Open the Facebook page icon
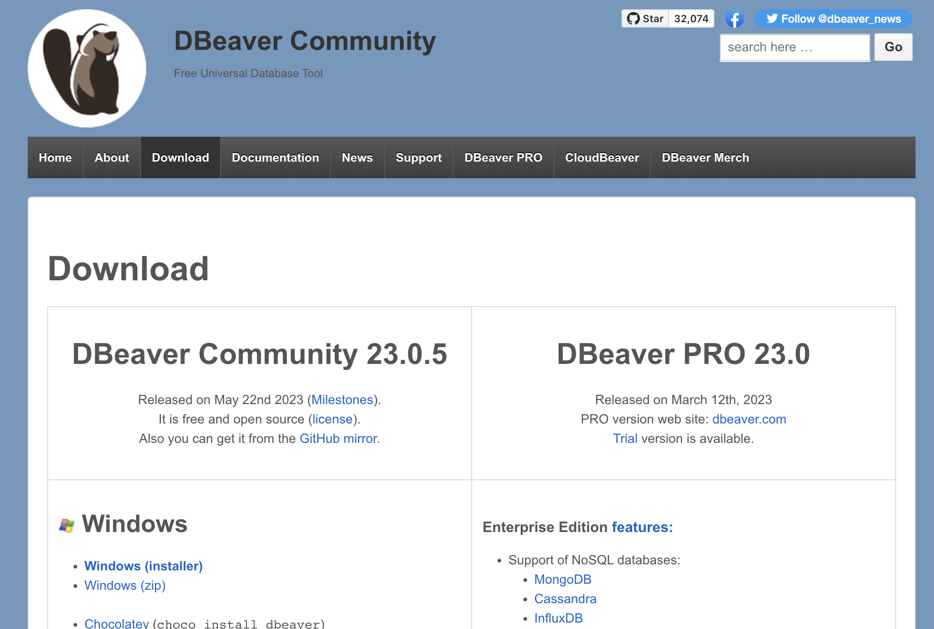 point(734,19)
